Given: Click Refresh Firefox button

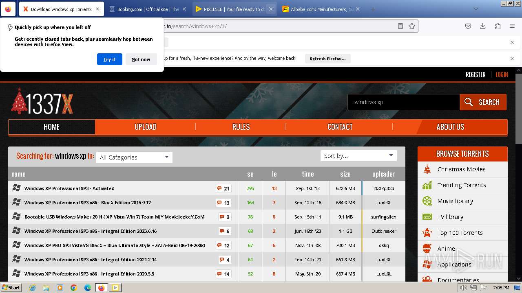Looking at the screenshot, I should click(x=327, y=59).
